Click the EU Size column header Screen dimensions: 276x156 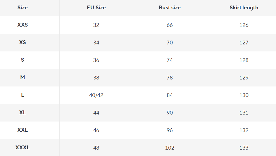96,8
